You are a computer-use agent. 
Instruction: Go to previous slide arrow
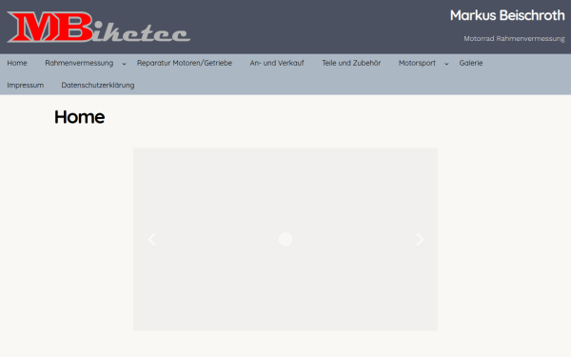point(151,239)
